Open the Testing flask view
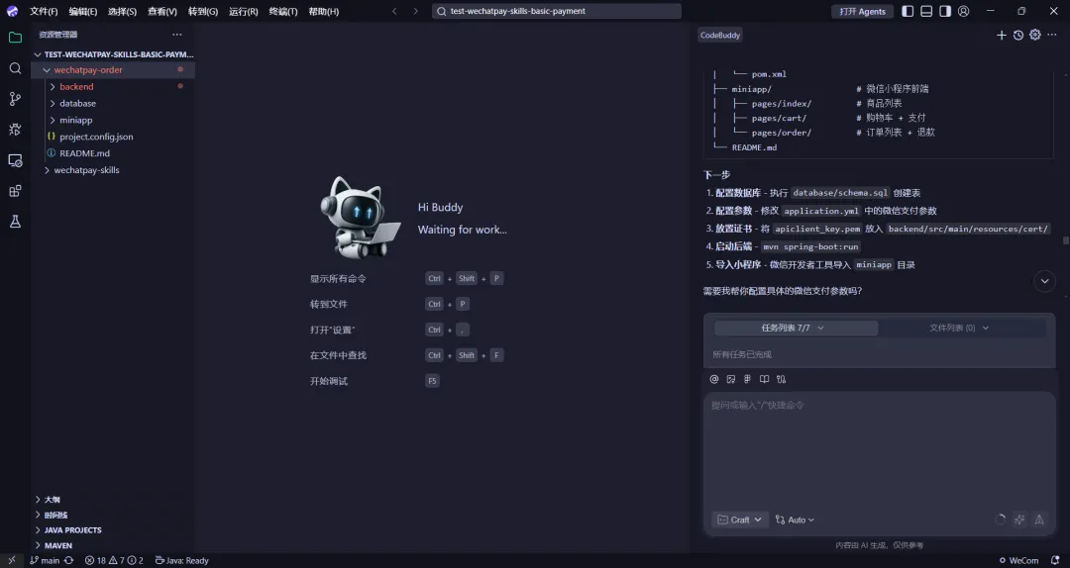Viewport: 1070px width, 568px height. (x=15, y=222)
